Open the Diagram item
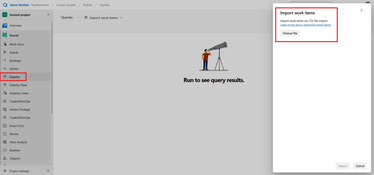The height and width of the screenshot is (175, 374). pos(15,158)
